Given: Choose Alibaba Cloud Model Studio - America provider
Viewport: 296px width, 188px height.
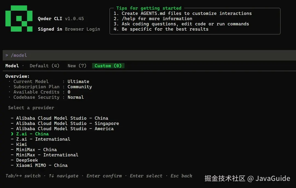Looking at the screenshot, I should [65, 129].
